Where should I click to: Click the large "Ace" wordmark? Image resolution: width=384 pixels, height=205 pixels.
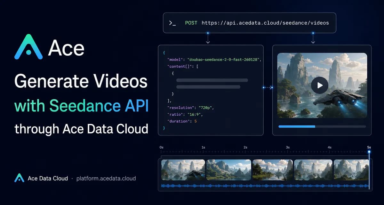(66, 47)
